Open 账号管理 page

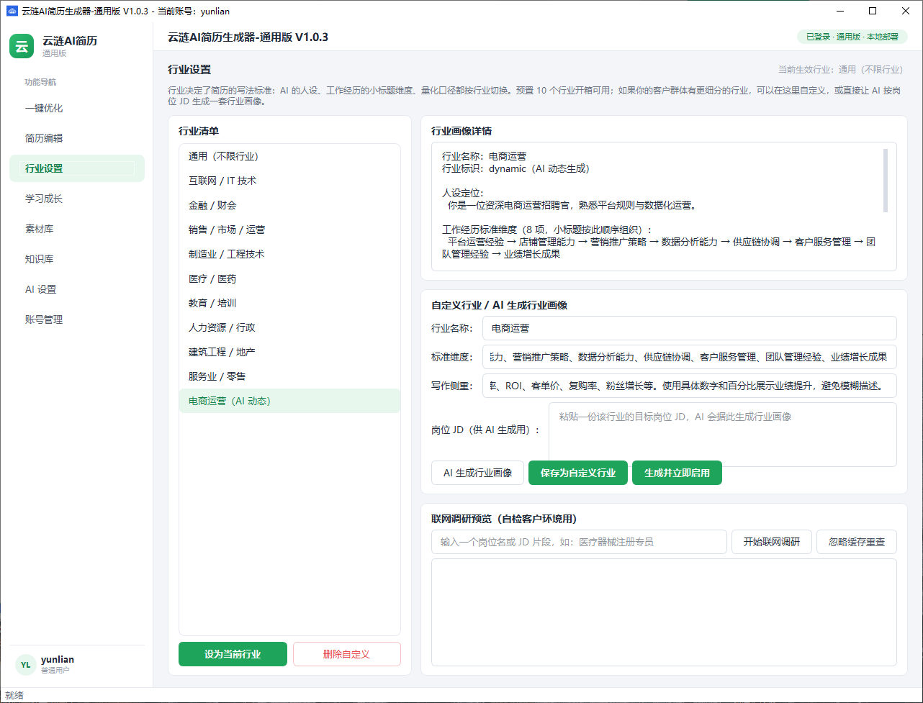tap(77, 319)
